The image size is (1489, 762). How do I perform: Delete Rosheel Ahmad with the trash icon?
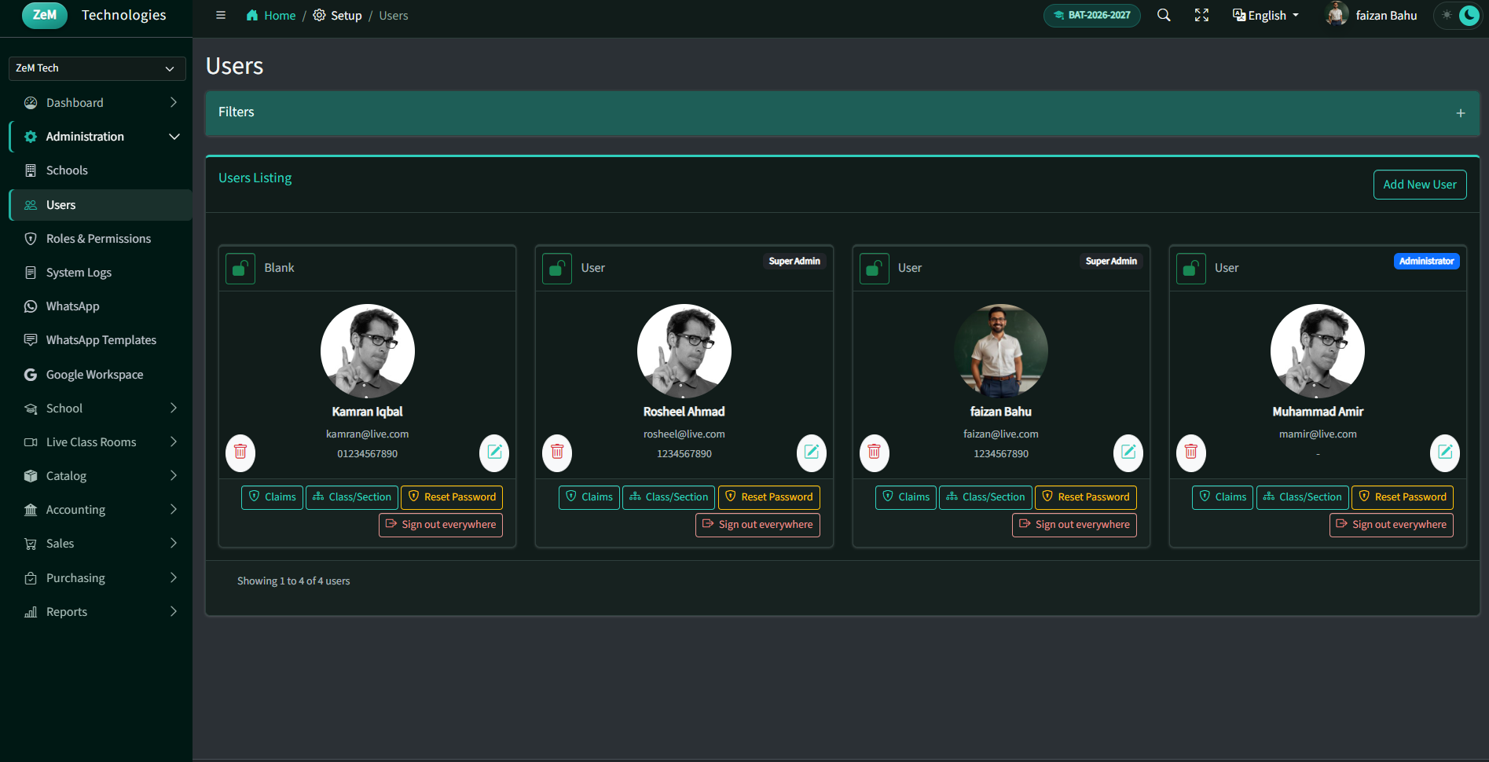(x=557, y=452)
